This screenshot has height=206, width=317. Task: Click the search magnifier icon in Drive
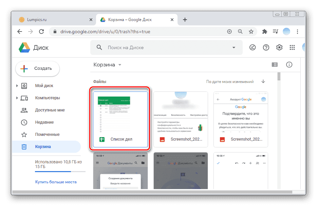click(x=99, y=47)
